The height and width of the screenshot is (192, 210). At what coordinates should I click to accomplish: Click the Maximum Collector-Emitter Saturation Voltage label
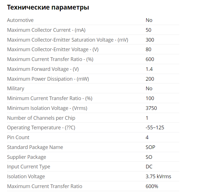(67, 40)
